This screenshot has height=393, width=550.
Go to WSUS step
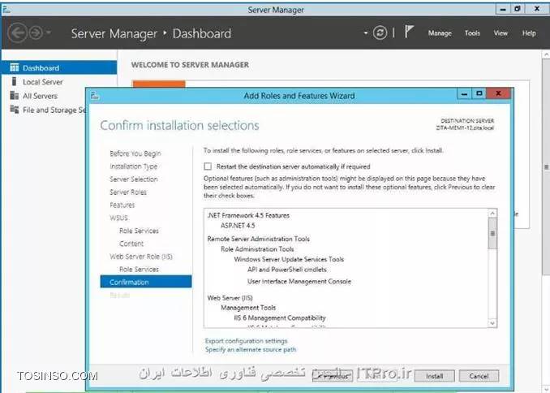[118, 218]
